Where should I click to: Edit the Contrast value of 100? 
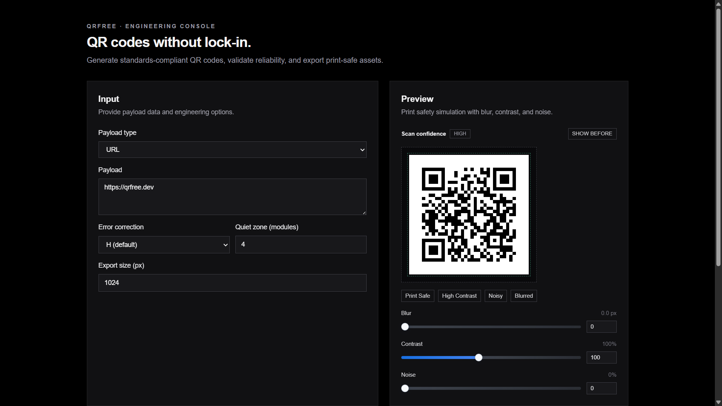[601, 358]
